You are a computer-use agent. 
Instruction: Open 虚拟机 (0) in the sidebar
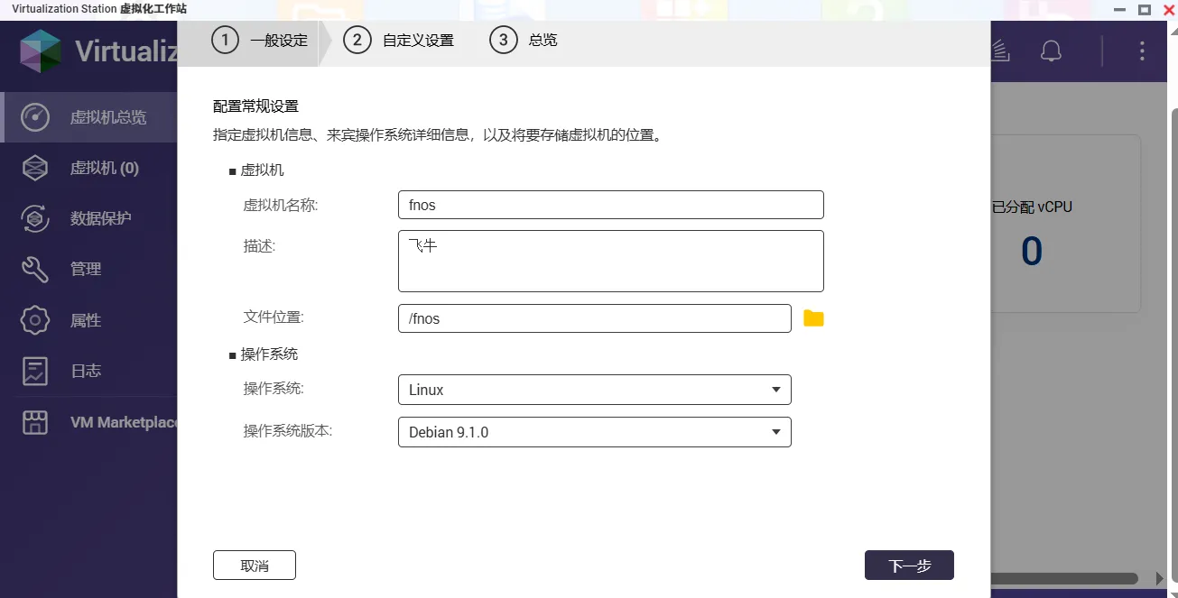click(88, 168)
